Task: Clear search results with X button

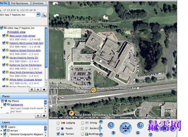Action: click(32, 90)
